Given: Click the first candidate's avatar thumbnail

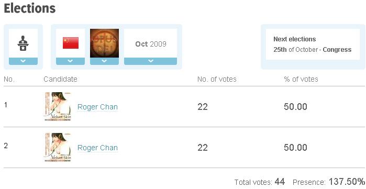Looking at the screenshot, I should pyautogui.click(x=58, y=106).
